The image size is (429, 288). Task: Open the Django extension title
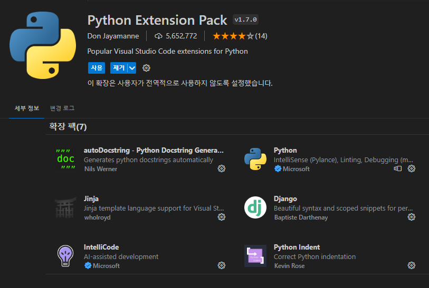tap(285, 198)
